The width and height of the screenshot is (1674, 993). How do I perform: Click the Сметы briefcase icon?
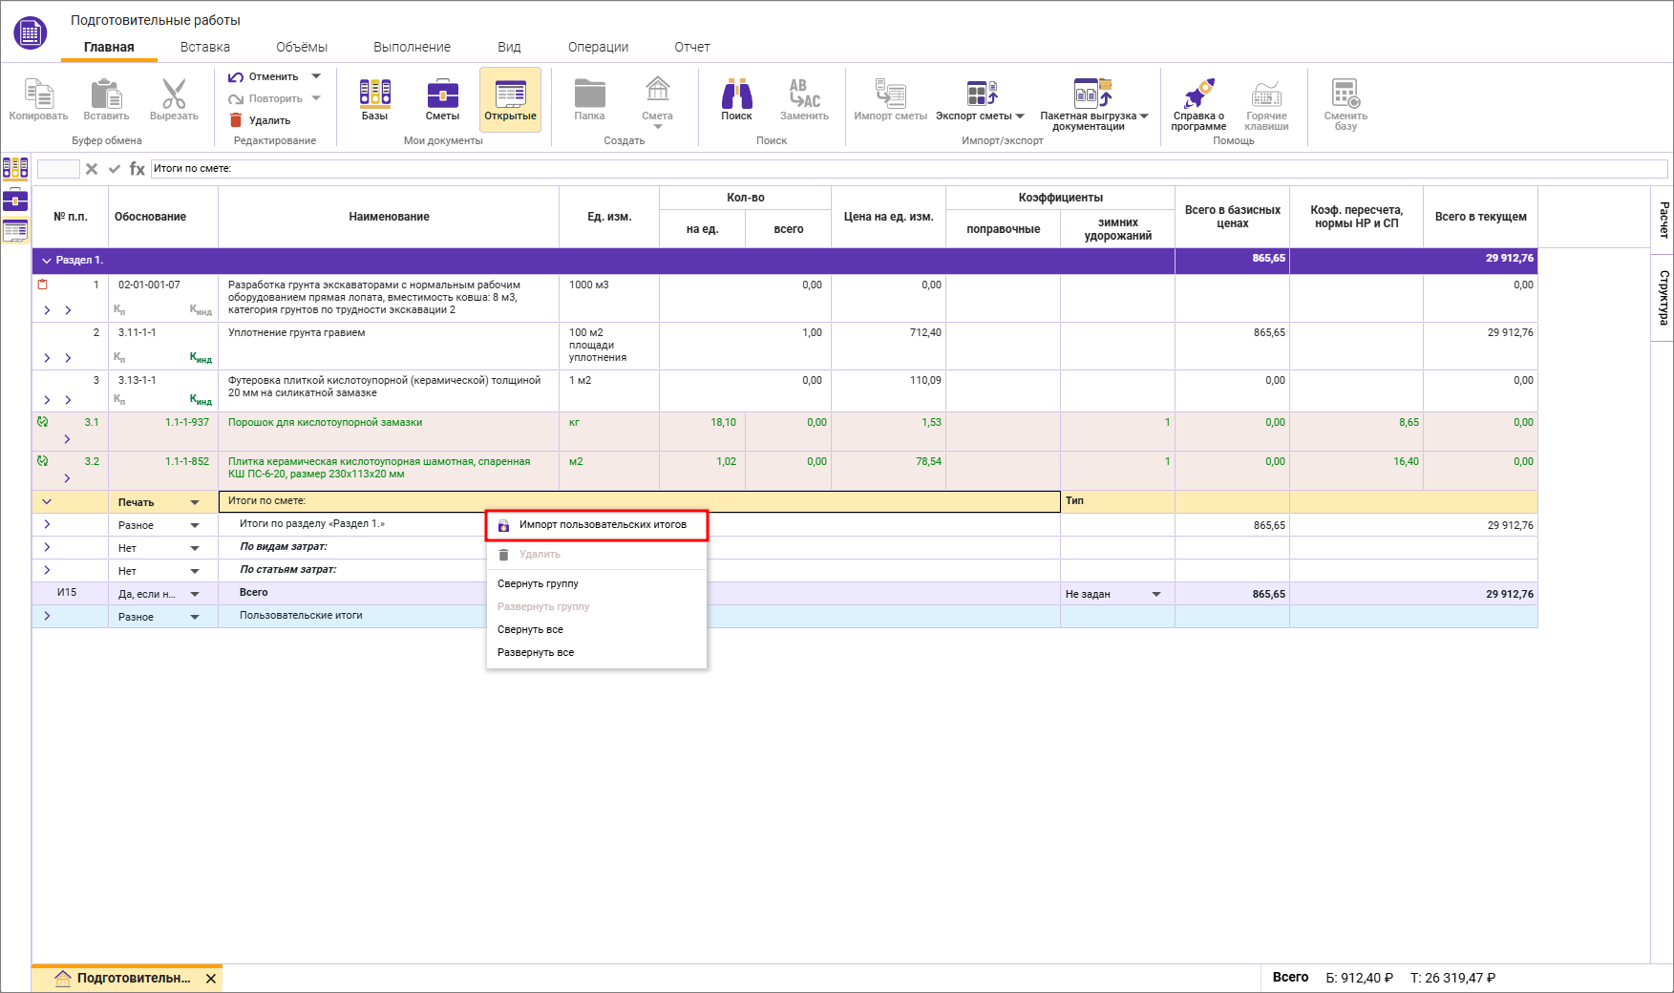point(442,99)
